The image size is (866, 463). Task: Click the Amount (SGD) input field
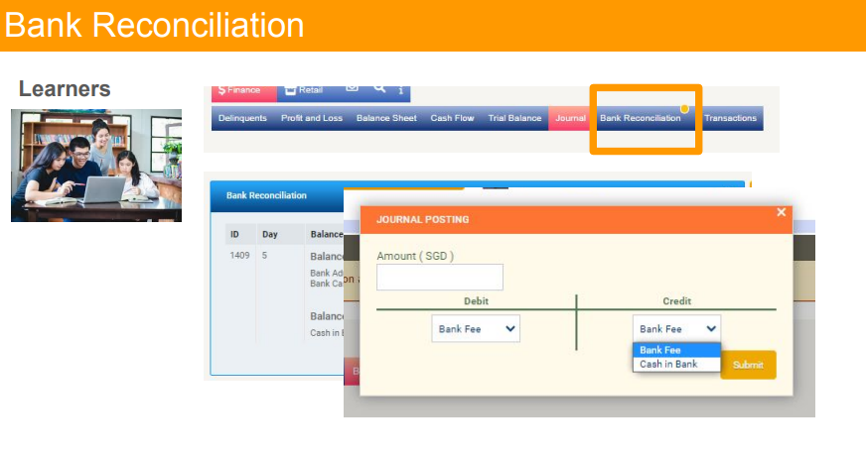[x=440, y=277]
